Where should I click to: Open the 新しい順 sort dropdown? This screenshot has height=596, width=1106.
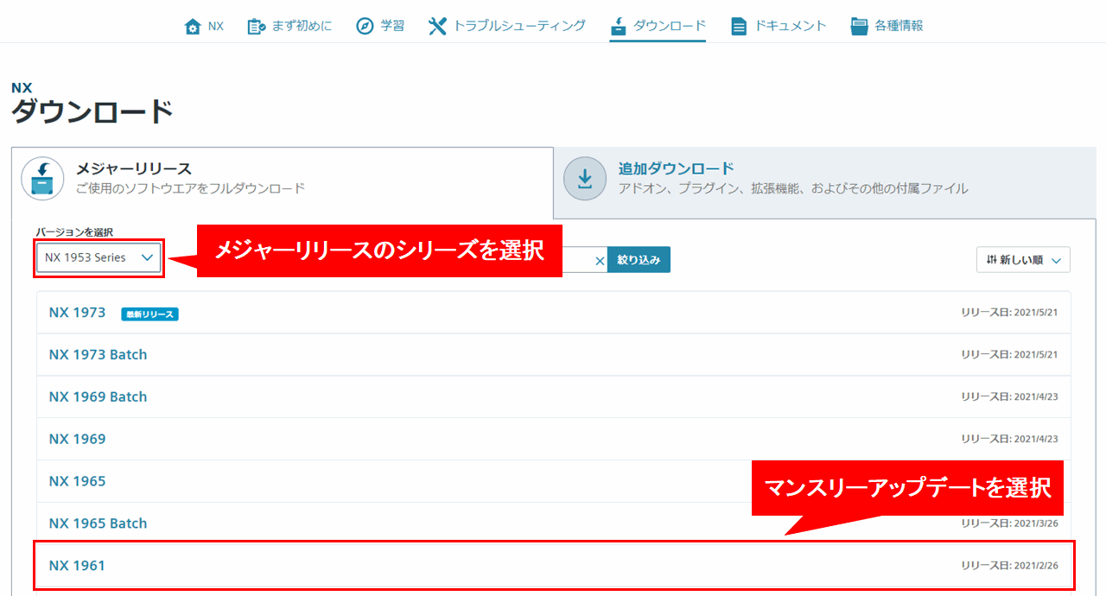[x=1023, y=260]
